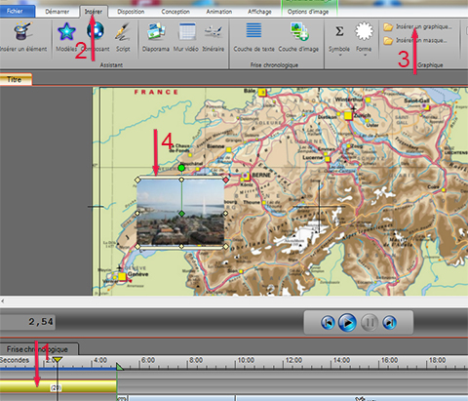Insert a Mur vidéo element
Image resolution: width=468 pixels, height=401 pixels.
point(186,37)
